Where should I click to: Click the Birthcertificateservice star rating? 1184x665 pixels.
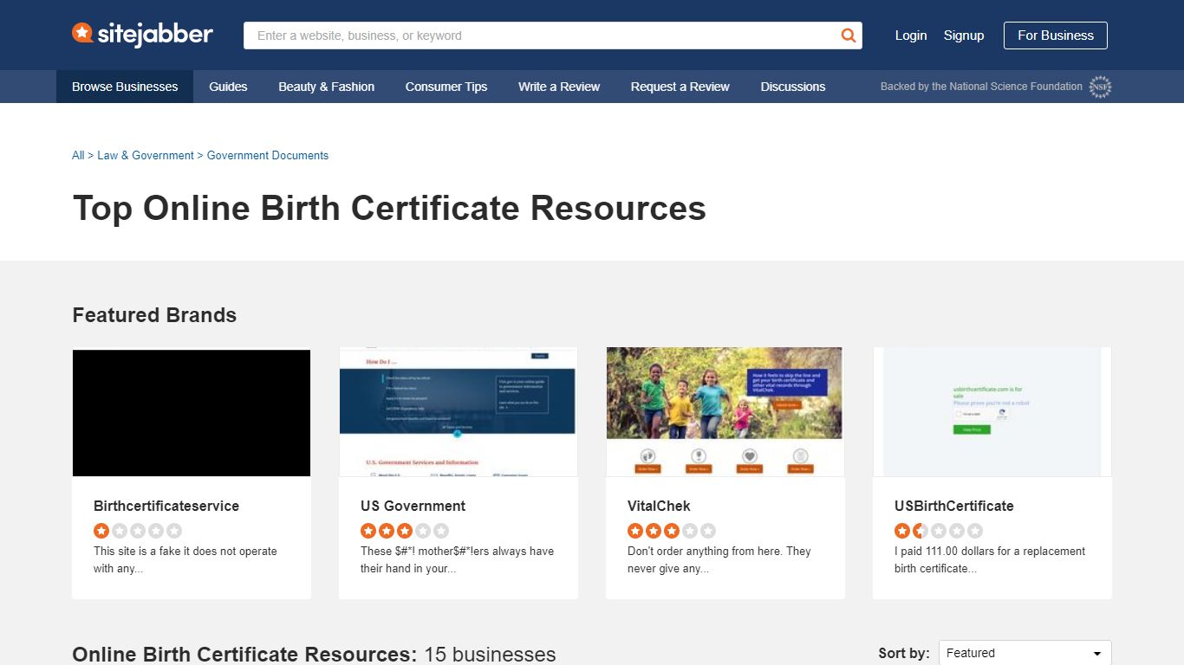tap(138, 531)
